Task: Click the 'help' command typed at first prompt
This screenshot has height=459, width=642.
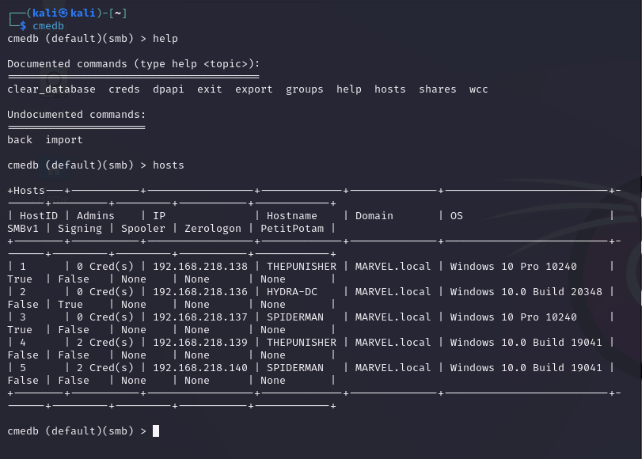Action: (x=165, y=39)
